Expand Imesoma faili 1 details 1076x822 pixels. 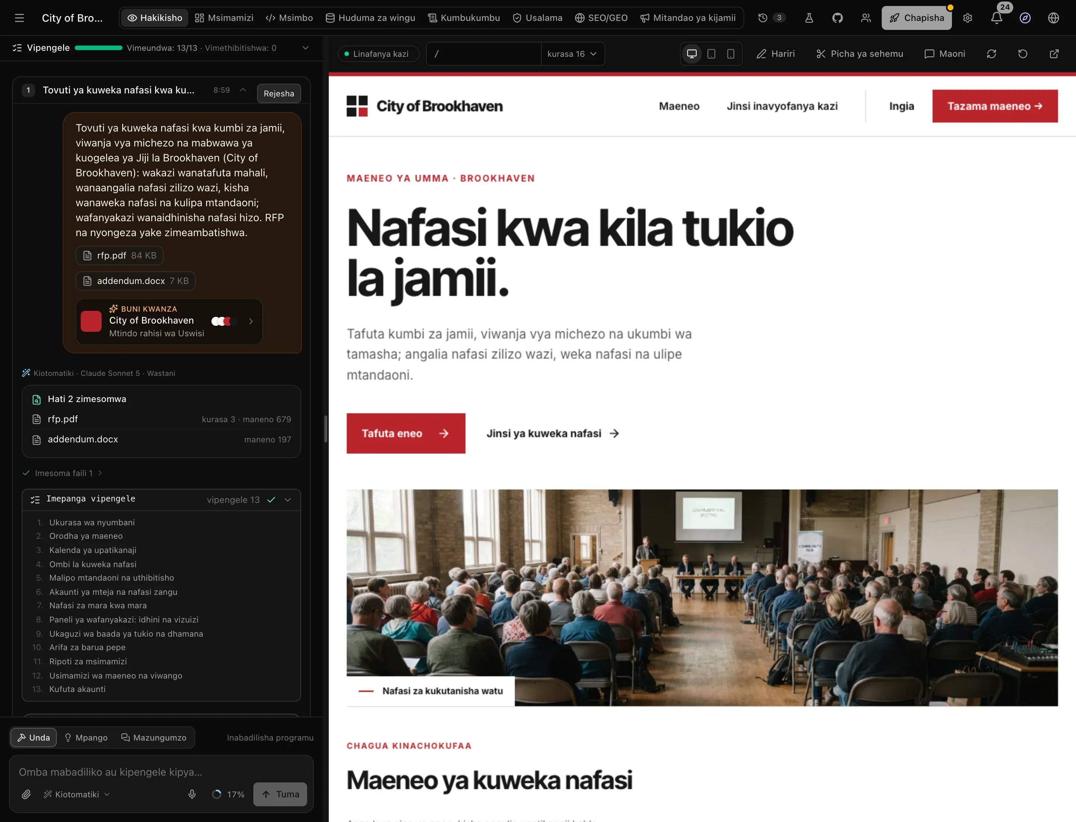click(x=63, y=473)
